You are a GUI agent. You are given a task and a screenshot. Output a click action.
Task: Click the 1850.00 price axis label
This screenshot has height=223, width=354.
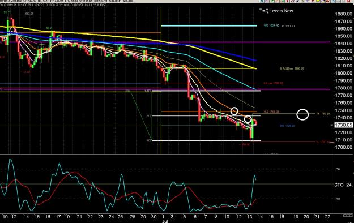click(344, 36)
